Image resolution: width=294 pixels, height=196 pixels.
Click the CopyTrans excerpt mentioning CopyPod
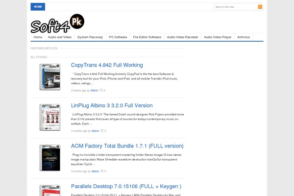(124, 78)
